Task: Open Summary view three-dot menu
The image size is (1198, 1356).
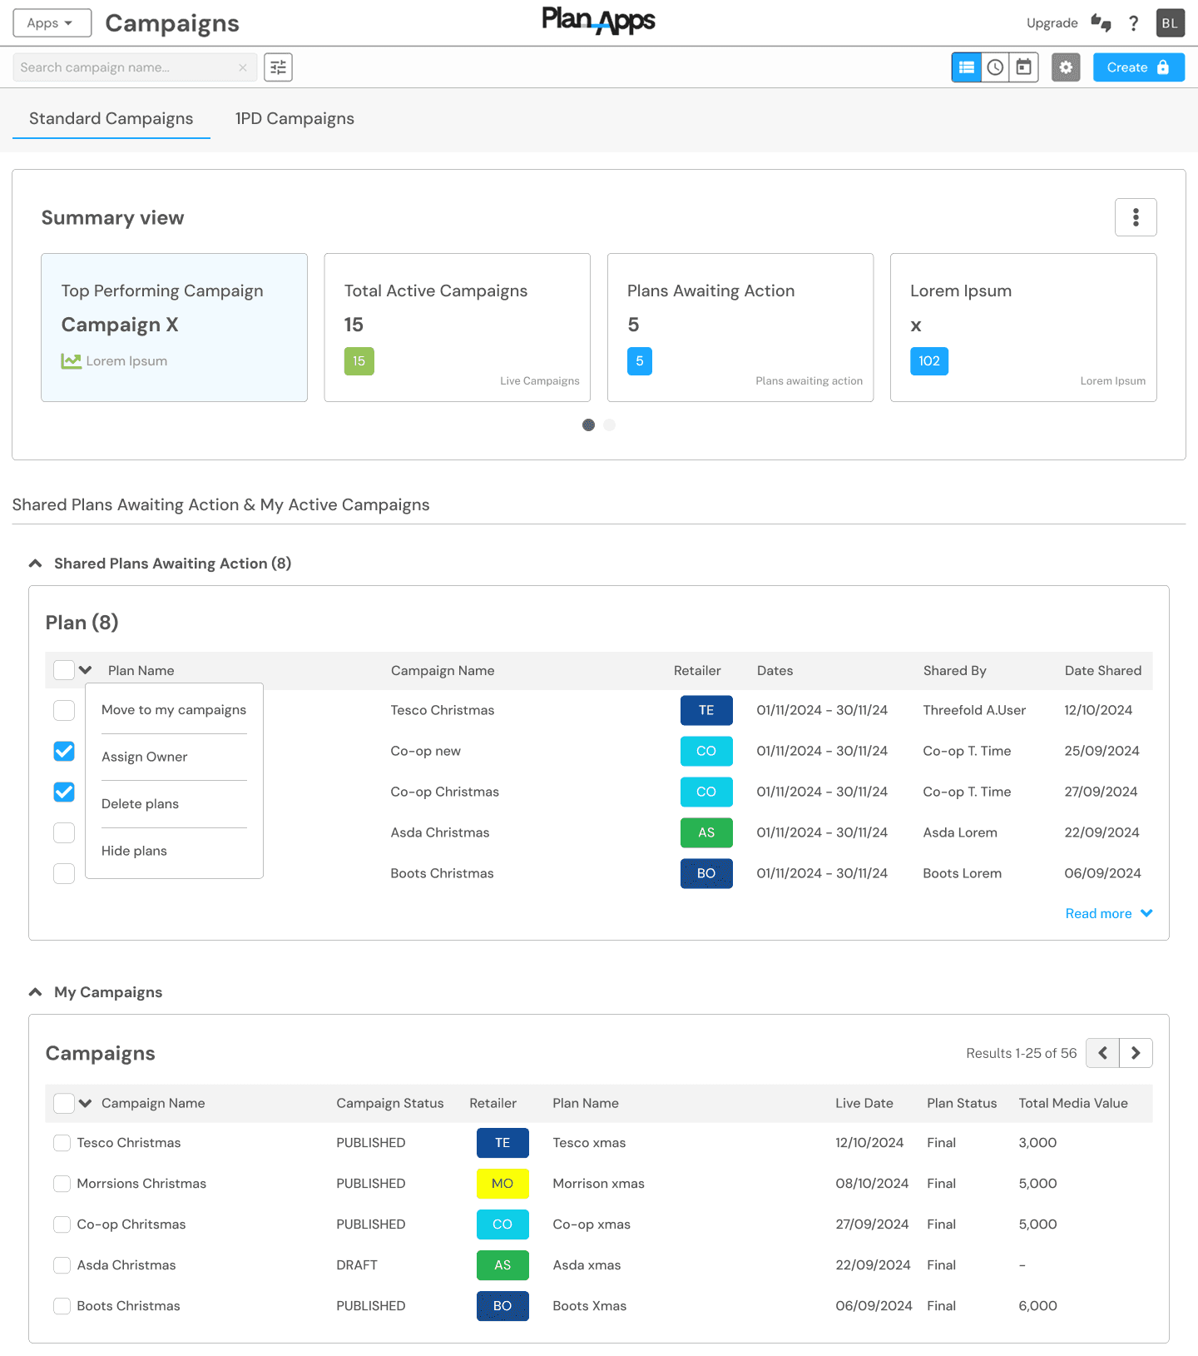Action: point(1136,217)
